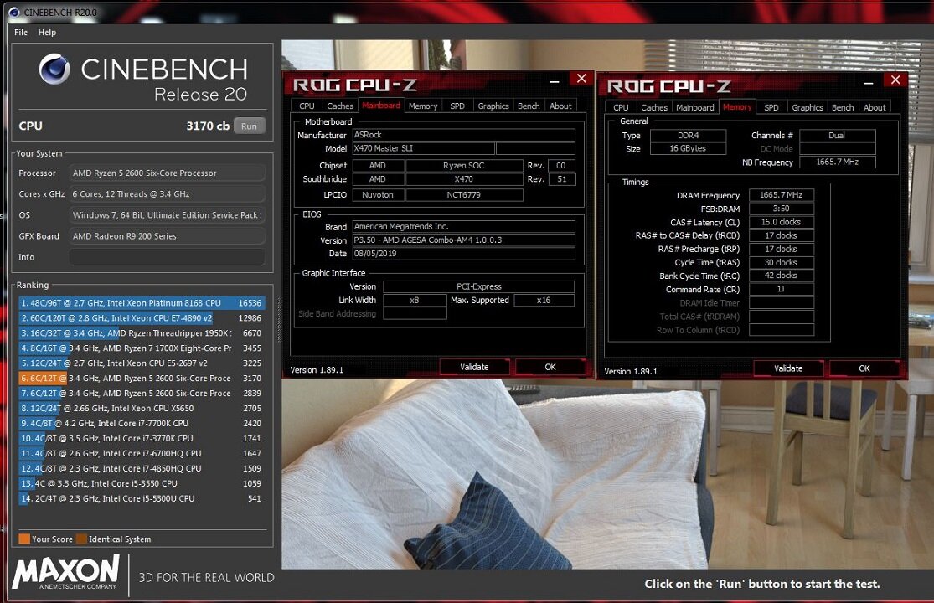Open the Help menu in Cinebench

click(47, 32)
